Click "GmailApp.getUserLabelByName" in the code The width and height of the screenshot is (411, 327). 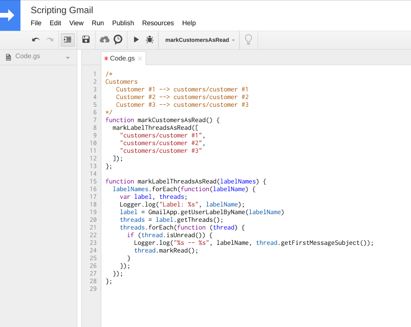pyautogui.click(x=197, y=212)
